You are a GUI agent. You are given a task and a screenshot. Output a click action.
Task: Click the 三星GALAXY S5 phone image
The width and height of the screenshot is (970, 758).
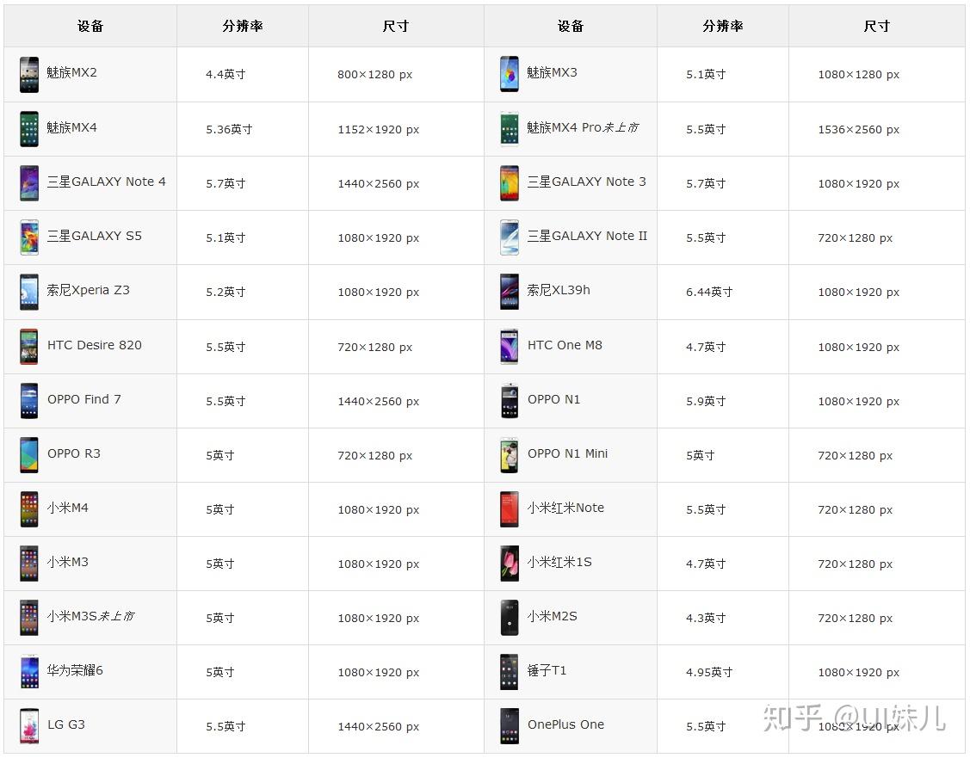(x=29, y=237)
